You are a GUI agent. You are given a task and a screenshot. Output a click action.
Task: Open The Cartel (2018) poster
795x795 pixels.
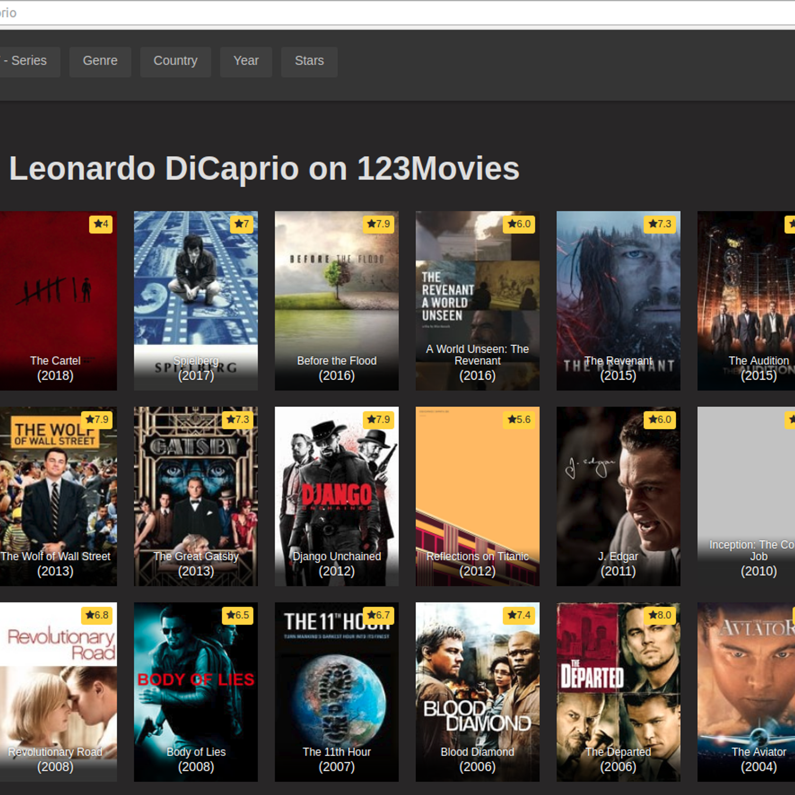pyautogui.click(x=58, y=301)
